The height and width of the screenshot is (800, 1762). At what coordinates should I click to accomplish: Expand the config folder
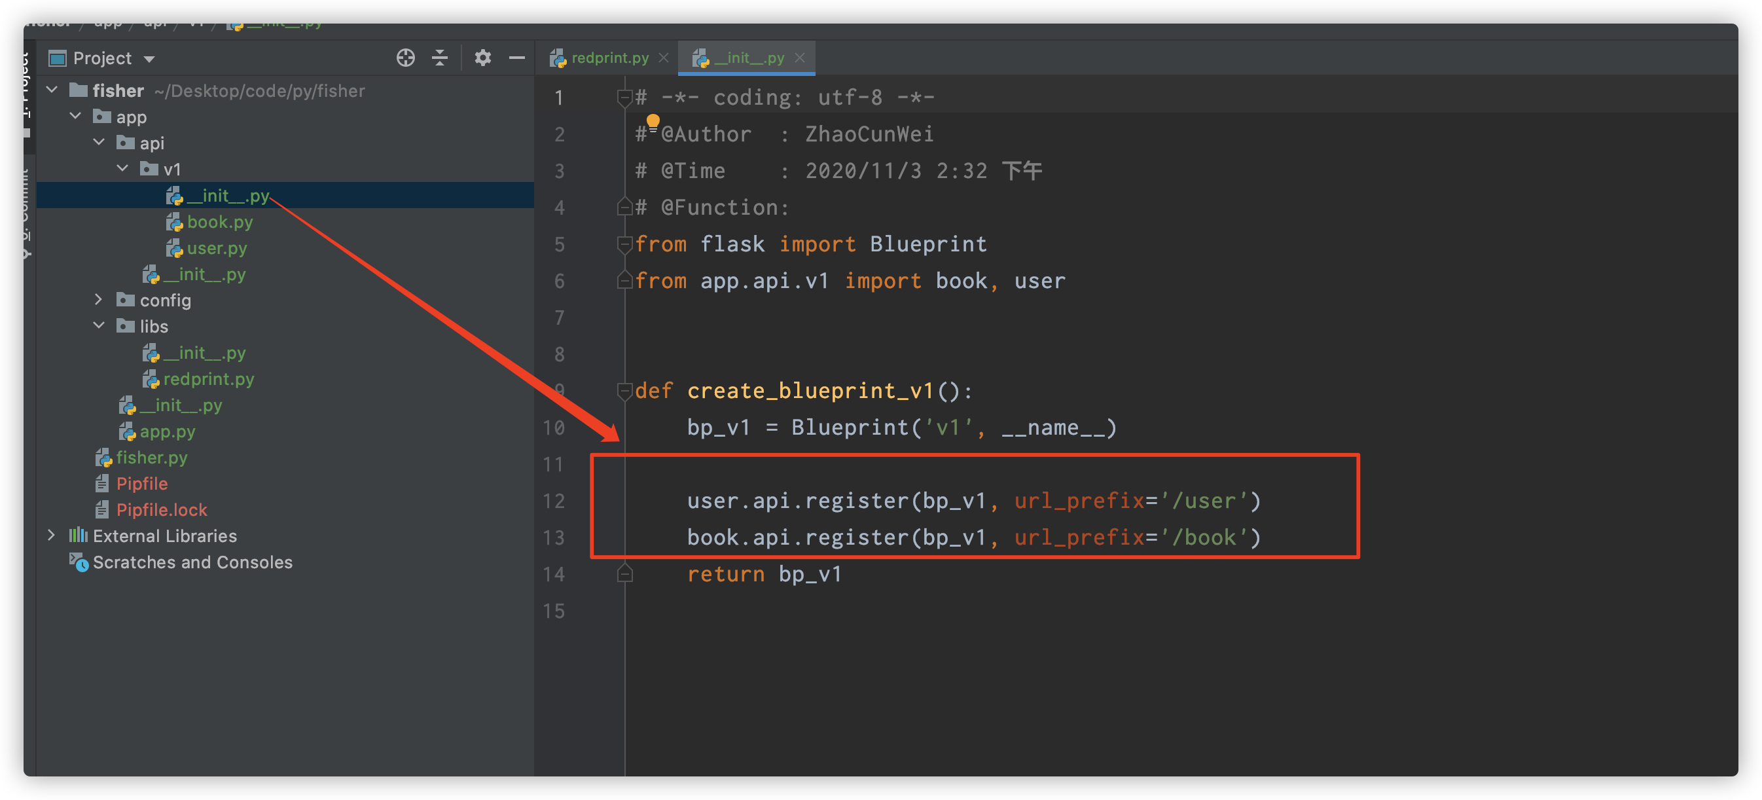click(98, 299)
